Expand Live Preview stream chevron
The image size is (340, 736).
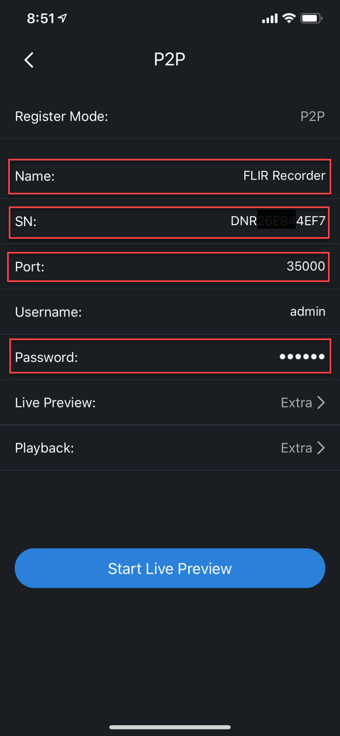pos(321,403)
